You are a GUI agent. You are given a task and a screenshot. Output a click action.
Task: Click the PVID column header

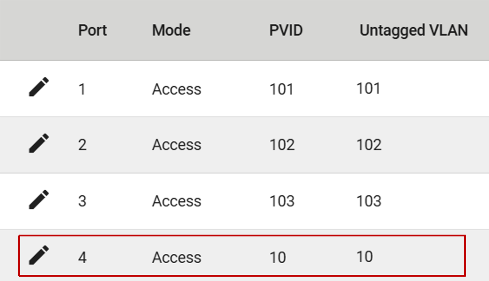[x=286, y=30]
